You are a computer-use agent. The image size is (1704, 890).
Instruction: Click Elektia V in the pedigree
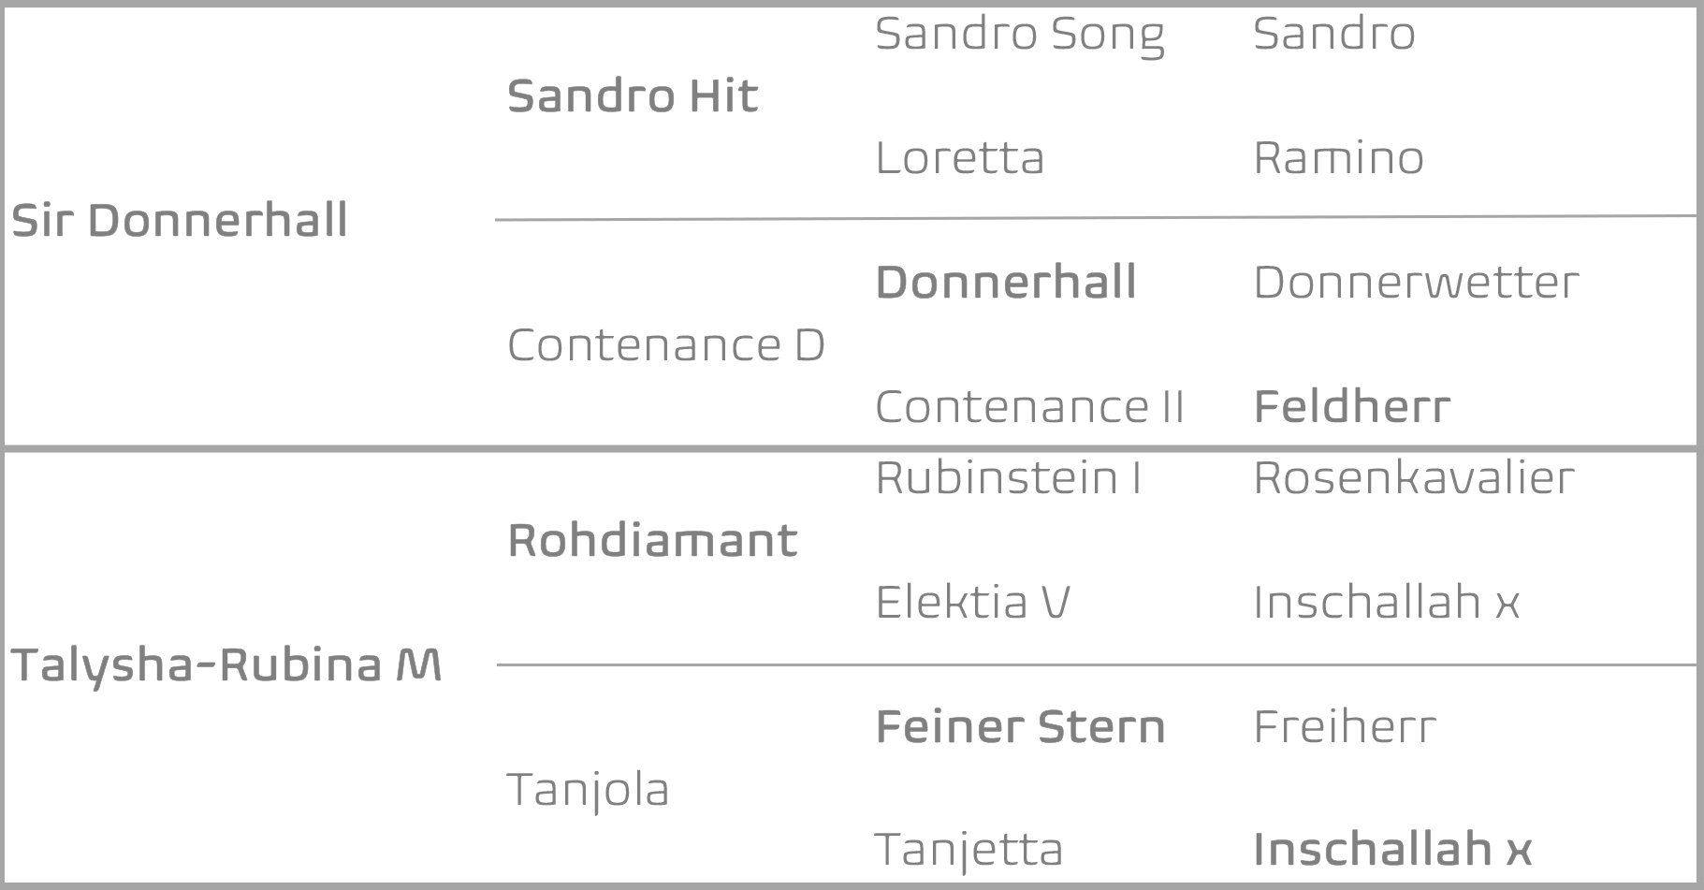tap(972, 602)
